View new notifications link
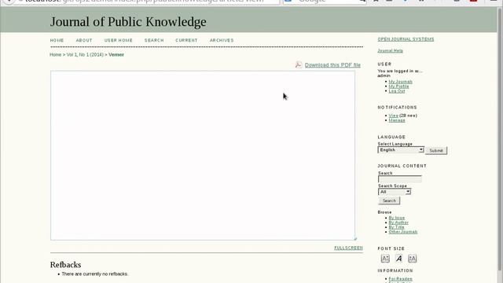This screenshot has width=503, height=283. [393, 116]
